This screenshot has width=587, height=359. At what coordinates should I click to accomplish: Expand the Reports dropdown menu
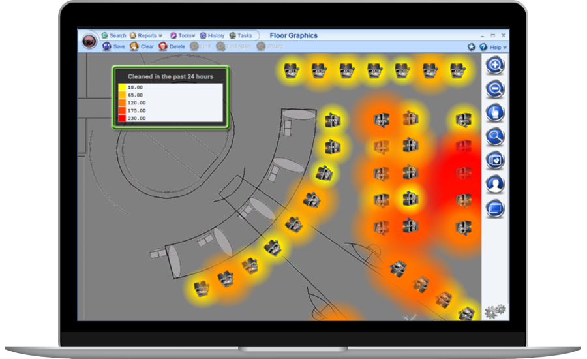point(146,36)
